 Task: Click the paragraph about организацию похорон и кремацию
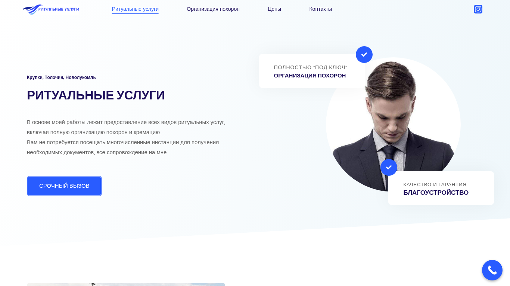126,127
